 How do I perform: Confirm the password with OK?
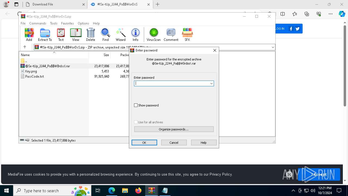point(144,143)
